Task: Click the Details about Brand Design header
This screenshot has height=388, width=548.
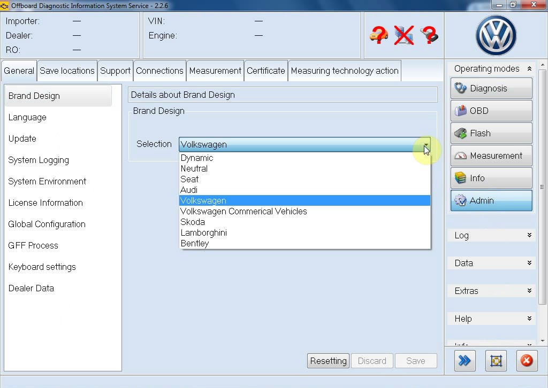Action: [283, 95]
